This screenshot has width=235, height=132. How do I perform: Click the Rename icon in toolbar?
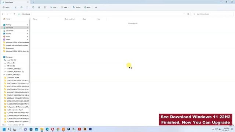pos(33,7)
